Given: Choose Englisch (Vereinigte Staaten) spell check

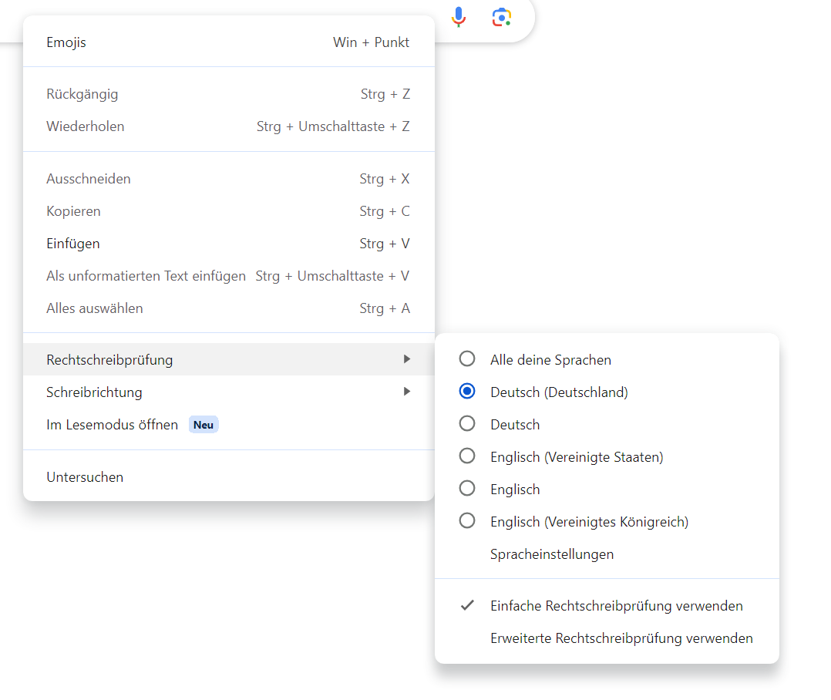Looking at the screenshot, I should pos(467,456).
